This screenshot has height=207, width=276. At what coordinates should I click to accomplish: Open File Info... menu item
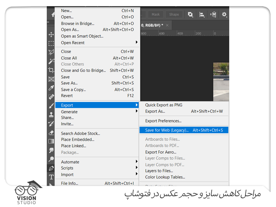97,183
